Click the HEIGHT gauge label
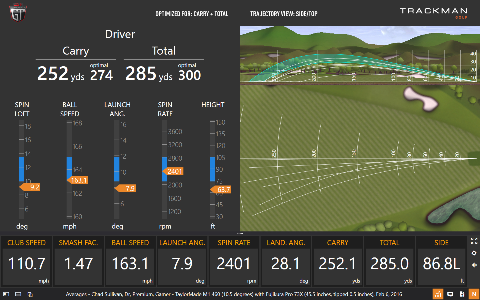480x300 pixels. point(213,105)
